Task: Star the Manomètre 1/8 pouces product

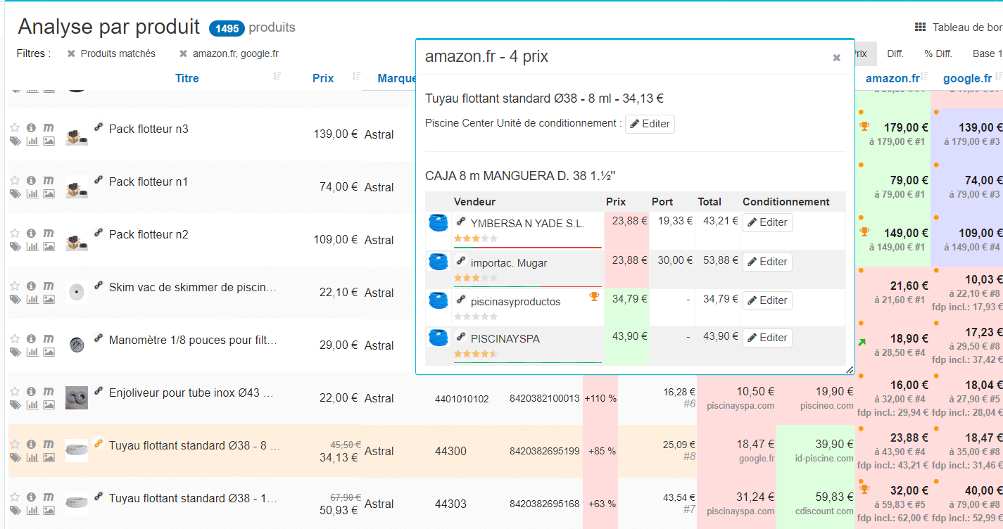Action: tap(15, 338)
